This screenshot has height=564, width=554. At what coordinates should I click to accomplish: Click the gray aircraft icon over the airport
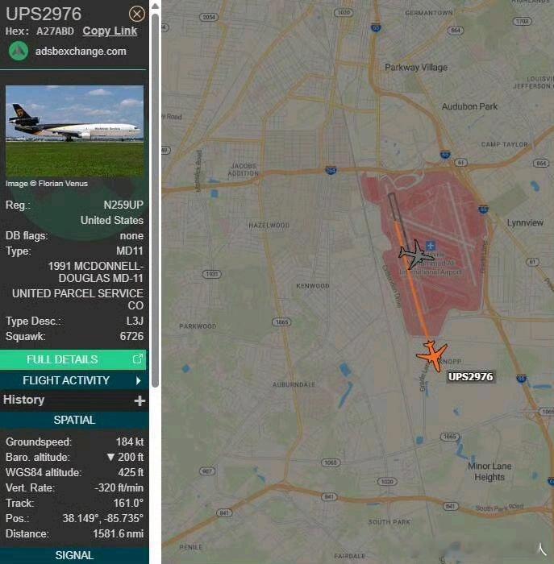(x=415, y=255)
